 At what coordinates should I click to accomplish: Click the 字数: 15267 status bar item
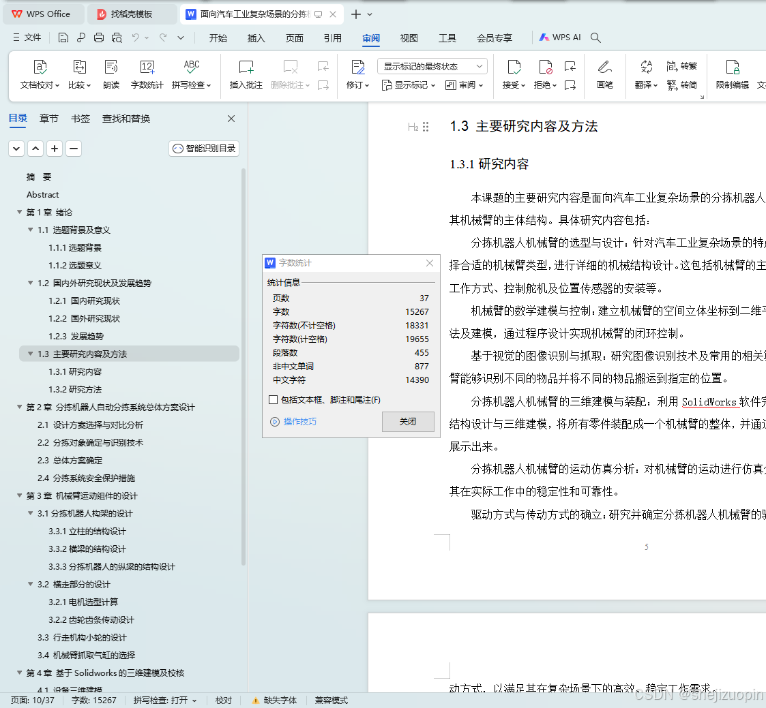(x=94, y=701)
